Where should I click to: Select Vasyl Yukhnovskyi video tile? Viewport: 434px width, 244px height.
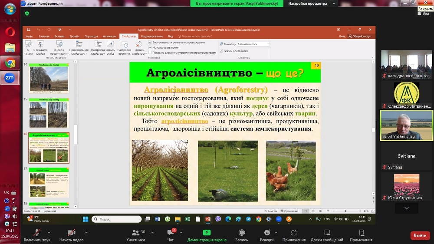tap(406, 125)
